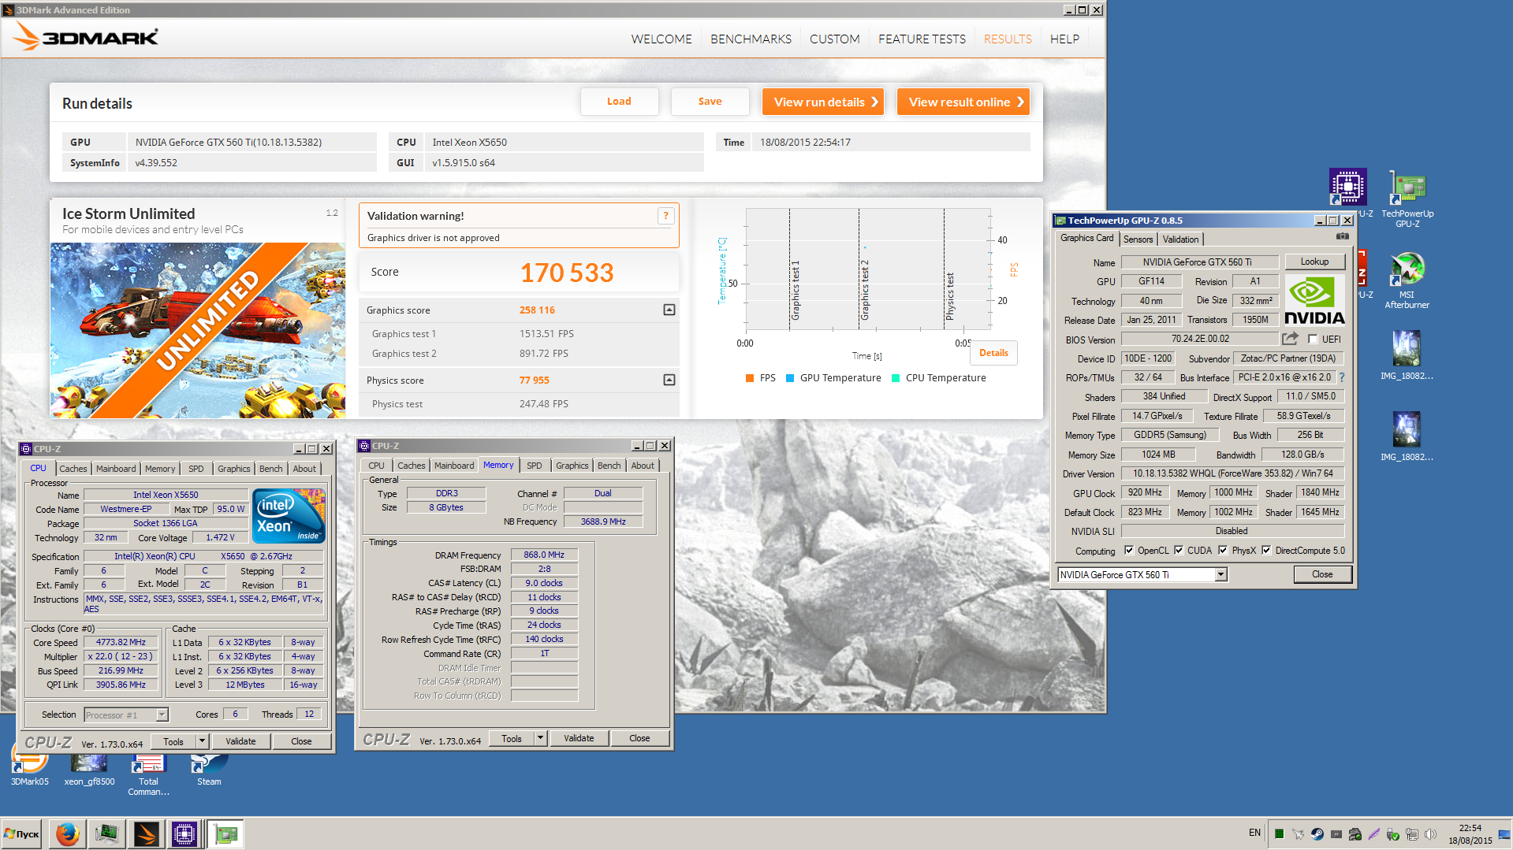This screenshot has width=1513, height=850.
Task: Click the Save button in Run details
Action: click(x=710, y=102)
